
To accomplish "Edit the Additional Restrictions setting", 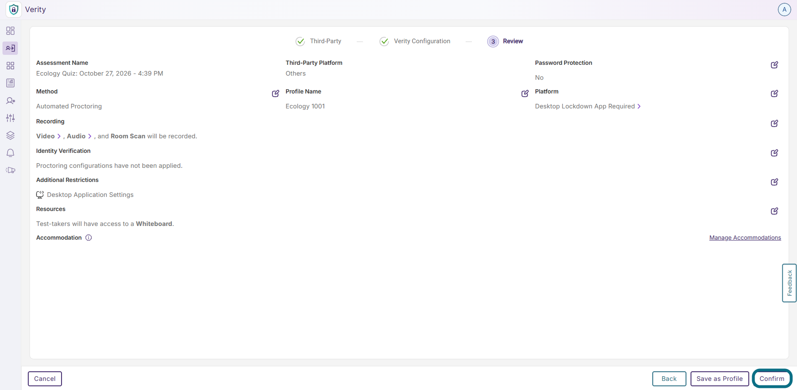I will pos(775,182).
